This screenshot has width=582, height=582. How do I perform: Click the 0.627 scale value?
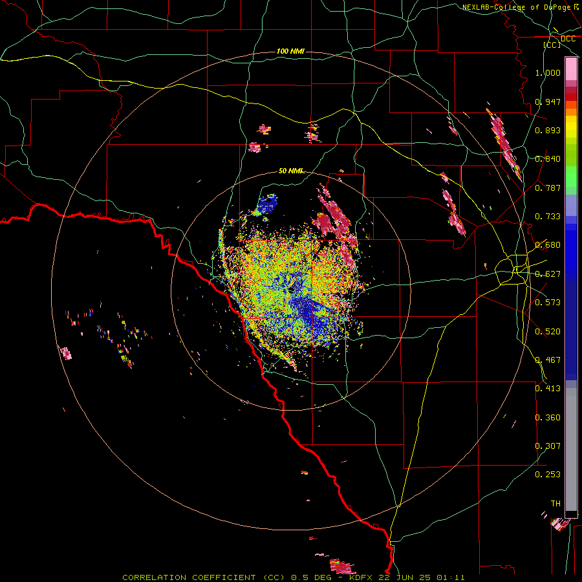(x=548, y=274)
